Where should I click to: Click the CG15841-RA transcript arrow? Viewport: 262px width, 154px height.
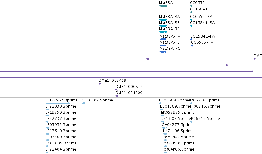tap(191, 26)
